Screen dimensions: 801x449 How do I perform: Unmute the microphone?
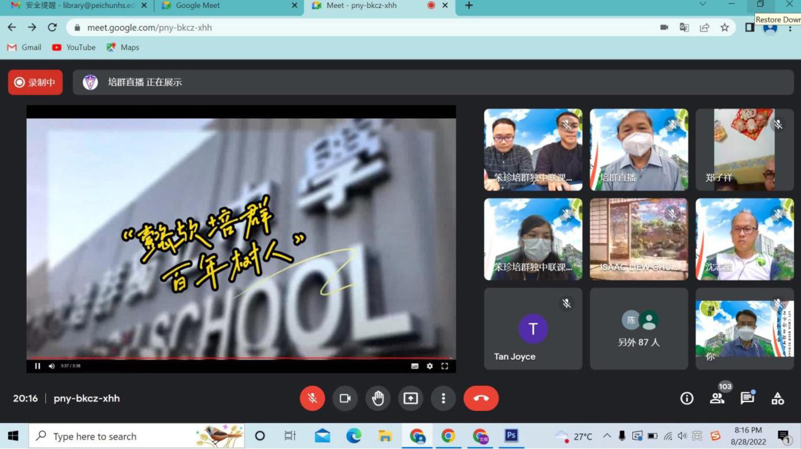click(x=312, y=398)
